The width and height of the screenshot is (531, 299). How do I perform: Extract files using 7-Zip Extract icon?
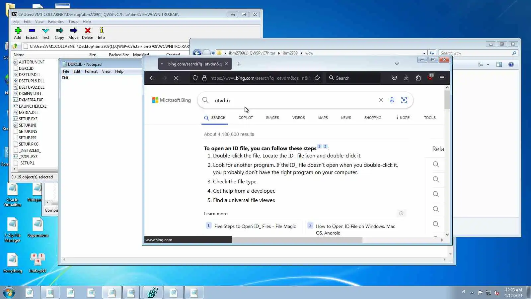tap(32, 33)
